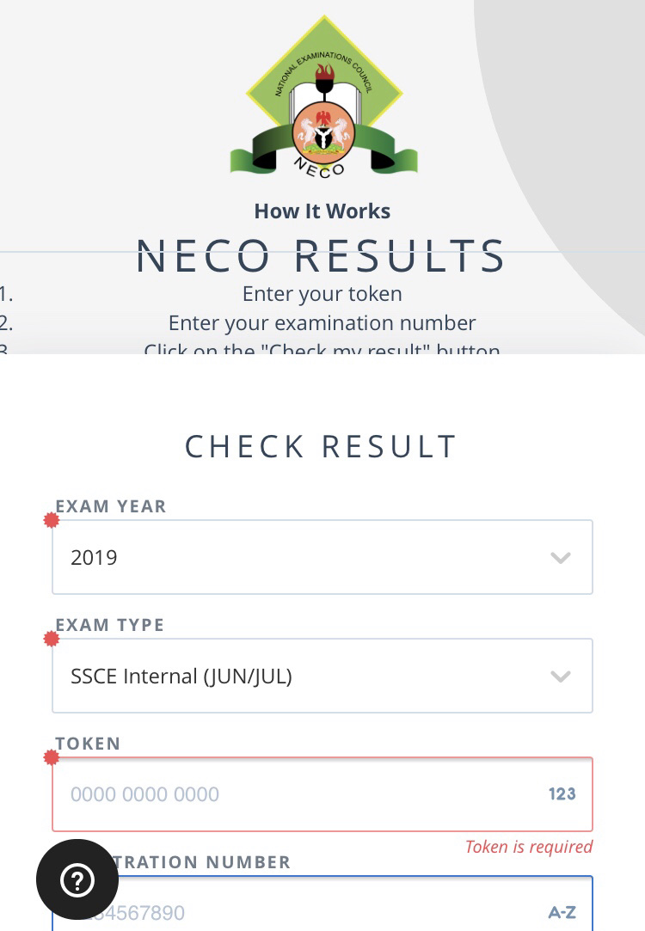Click the red required marker beside Exam Type
The width and height of the screenshot is (645, 931).
(x=52, y=639)
